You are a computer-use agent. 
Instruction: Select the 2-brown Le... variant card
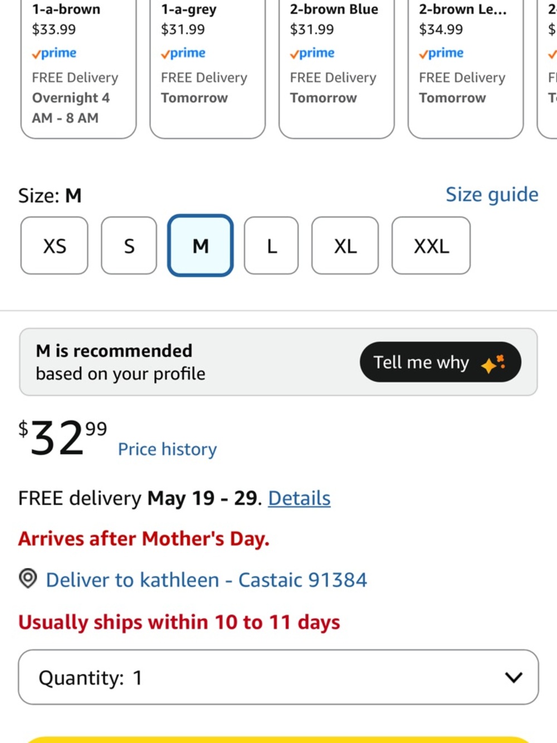[x=466, y=67]
